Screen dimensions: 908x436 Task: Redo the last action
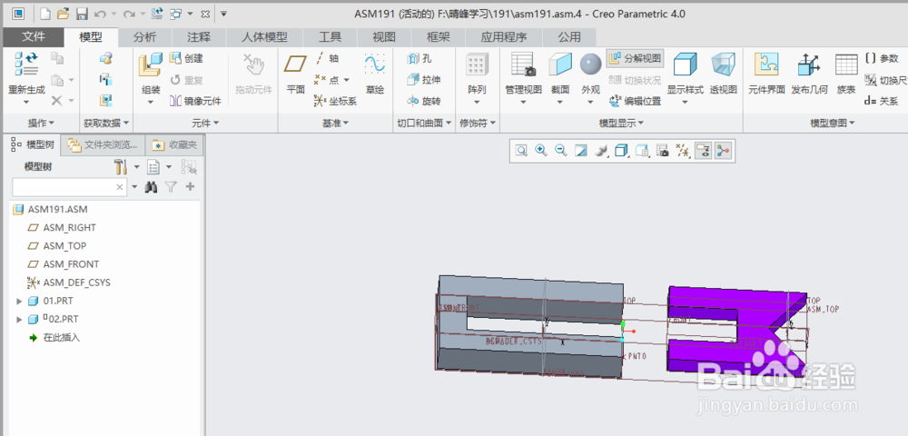tap(129, 14)
